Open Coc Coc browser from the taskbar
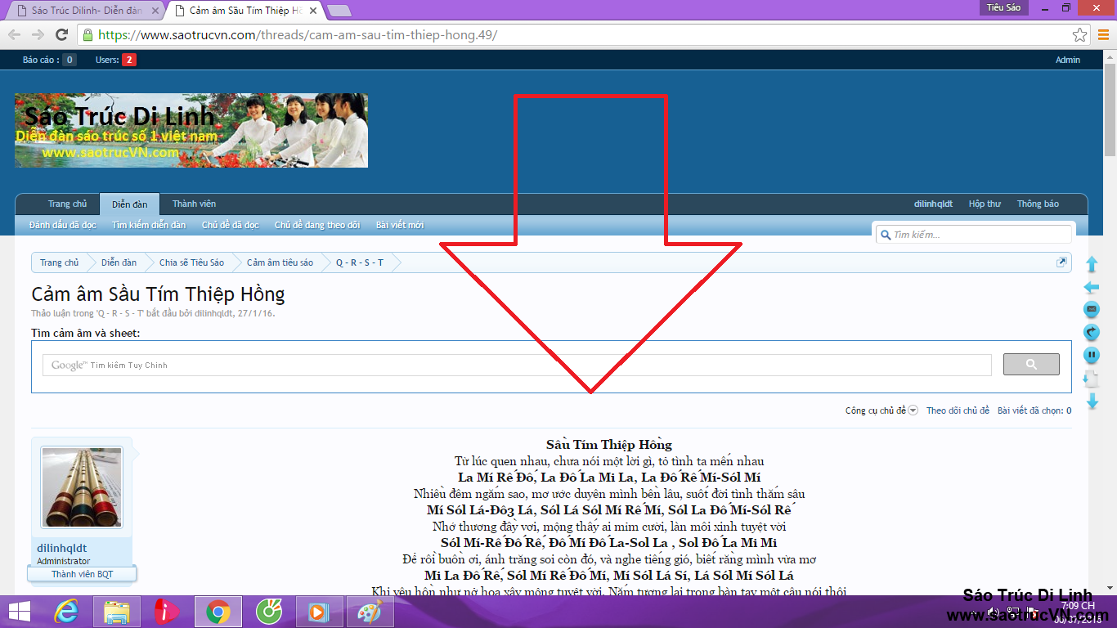The width and height of the screenshot is (1117, 628). tap(268, 612)
